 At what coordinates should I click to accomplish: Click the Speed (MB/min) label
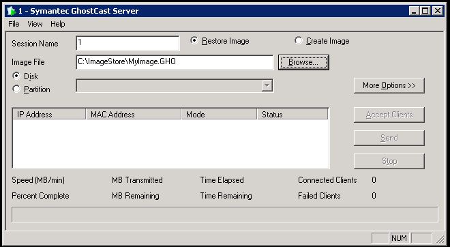[x=38, y=180]
